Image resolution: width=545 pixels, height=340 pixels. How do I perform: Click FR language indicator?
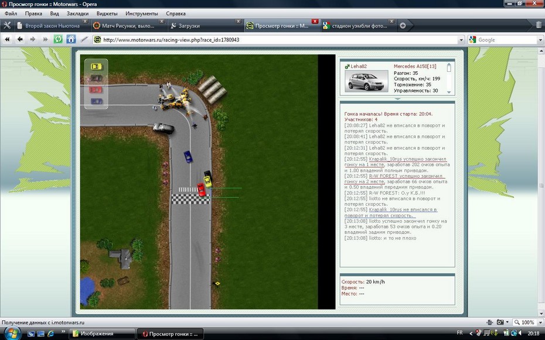(x=459, y=333)
